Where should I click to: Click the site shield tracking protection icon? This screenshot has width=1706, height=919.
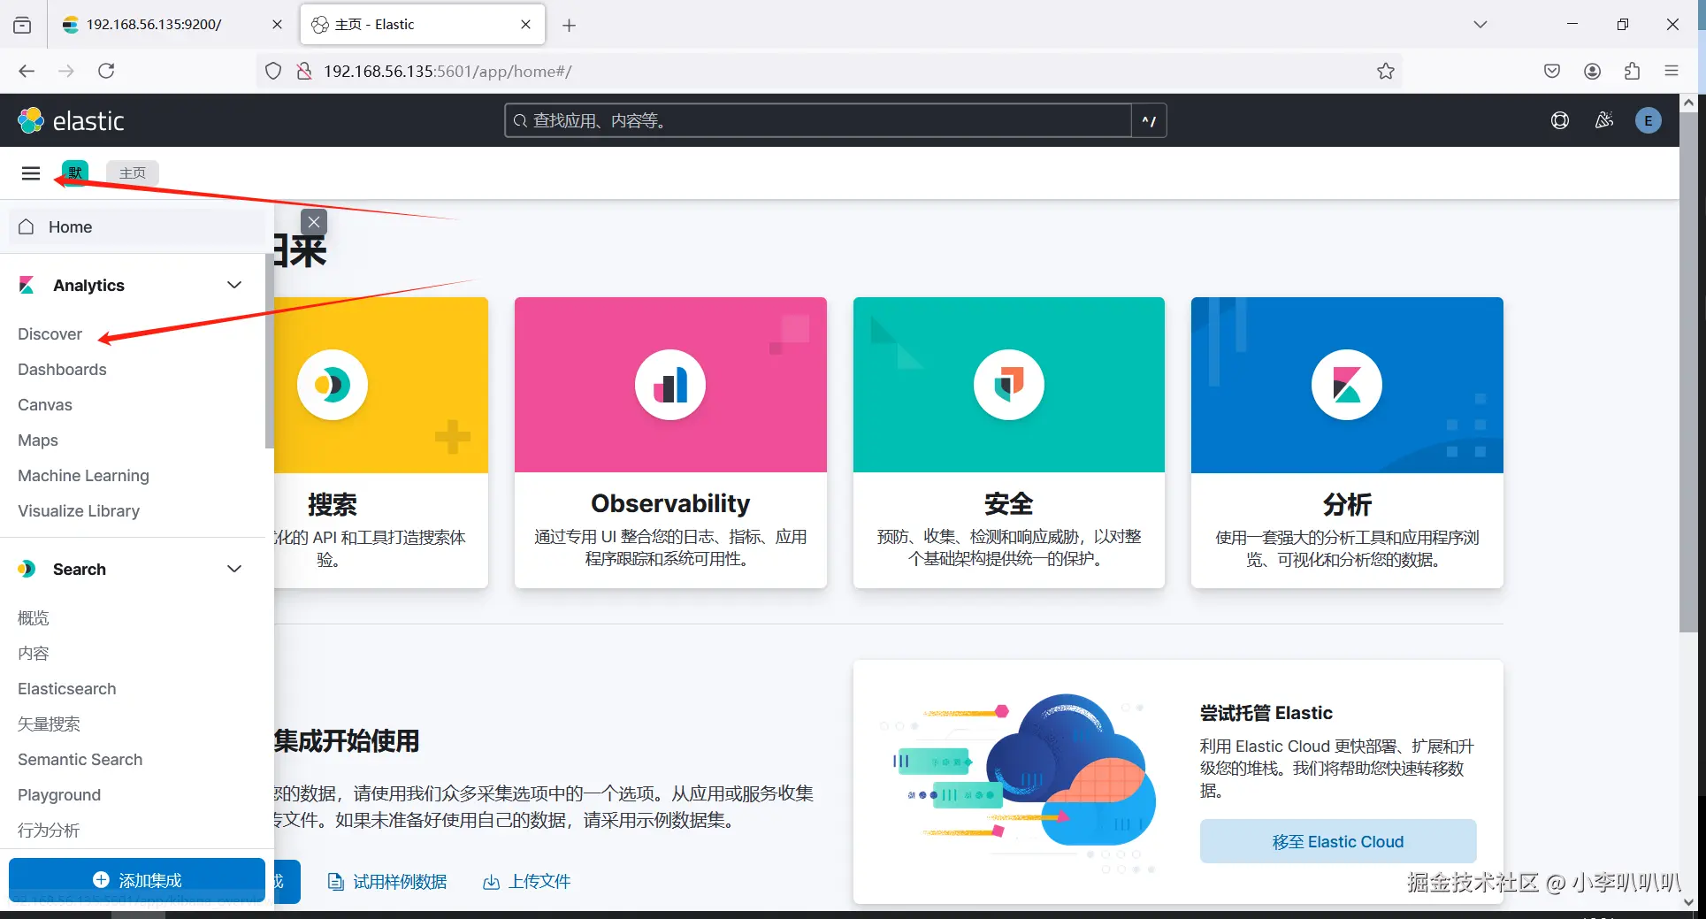[x=273, y=71]
